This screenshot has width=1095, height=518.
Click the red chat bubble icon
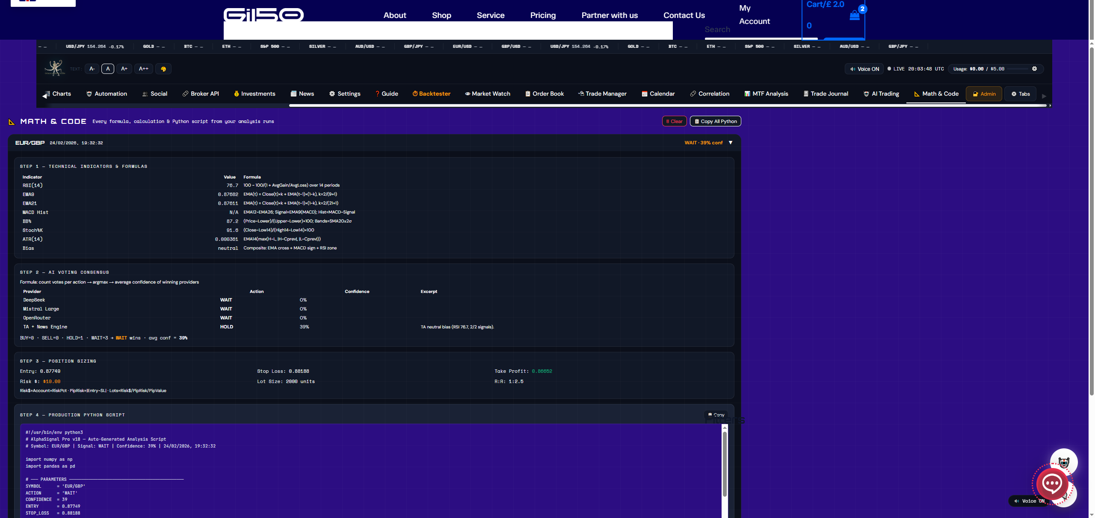(x=1052, y=484)
